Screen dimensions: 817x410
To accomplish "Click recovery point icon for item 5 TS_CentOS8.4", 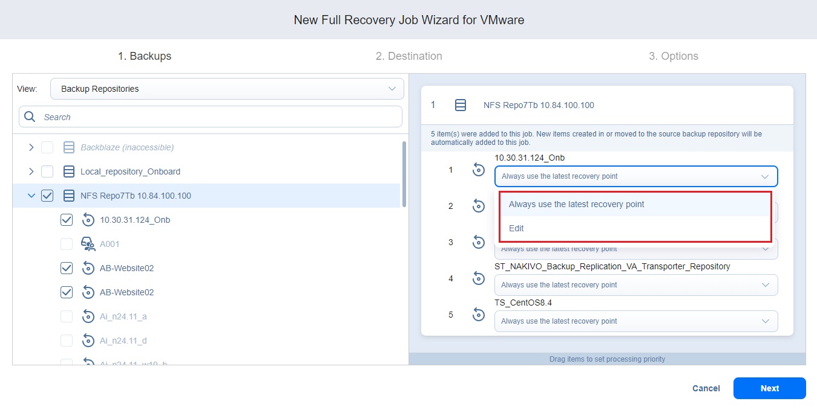I will [479, 315].
